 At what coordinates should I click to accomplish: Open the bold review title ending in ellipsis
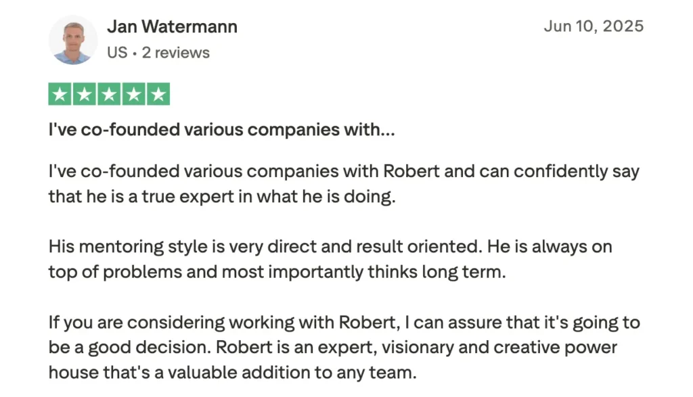(x=221, y=130)
